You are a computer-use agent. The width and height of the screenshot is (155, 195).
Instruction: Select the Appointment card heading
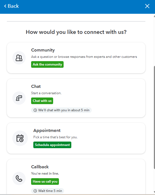tap(47, 131)
